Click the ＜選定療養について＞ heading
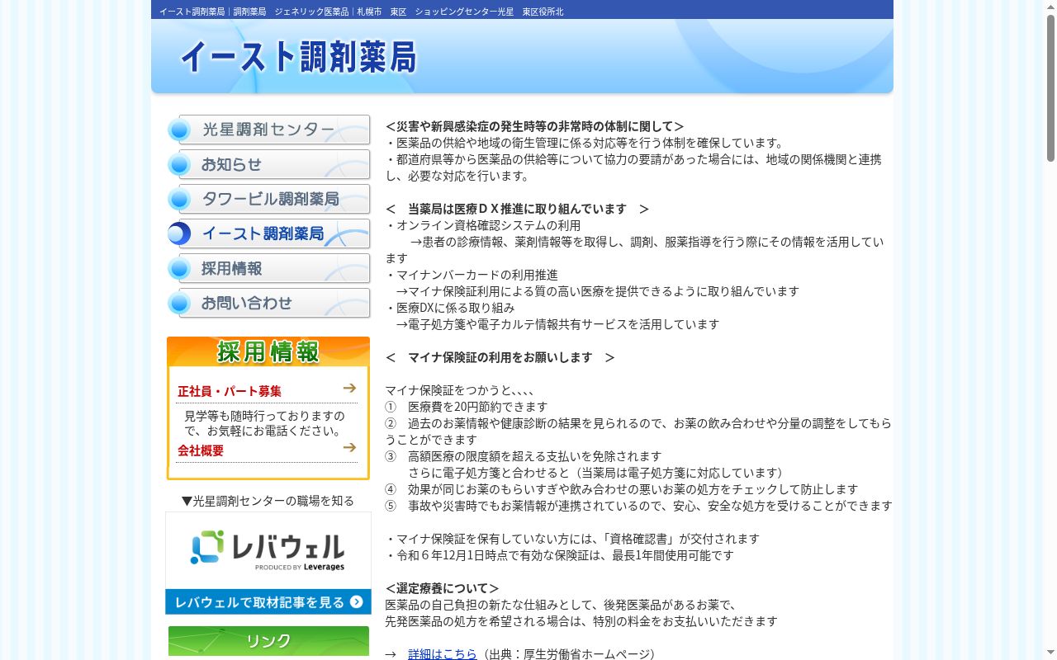1057x660 pixels. pyautogui.click(x=443, y=588)
